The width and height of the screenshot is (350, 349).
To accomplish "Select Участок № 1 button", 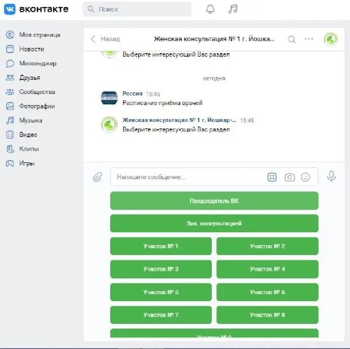I will pyautogui.click(x=161, y=246).
